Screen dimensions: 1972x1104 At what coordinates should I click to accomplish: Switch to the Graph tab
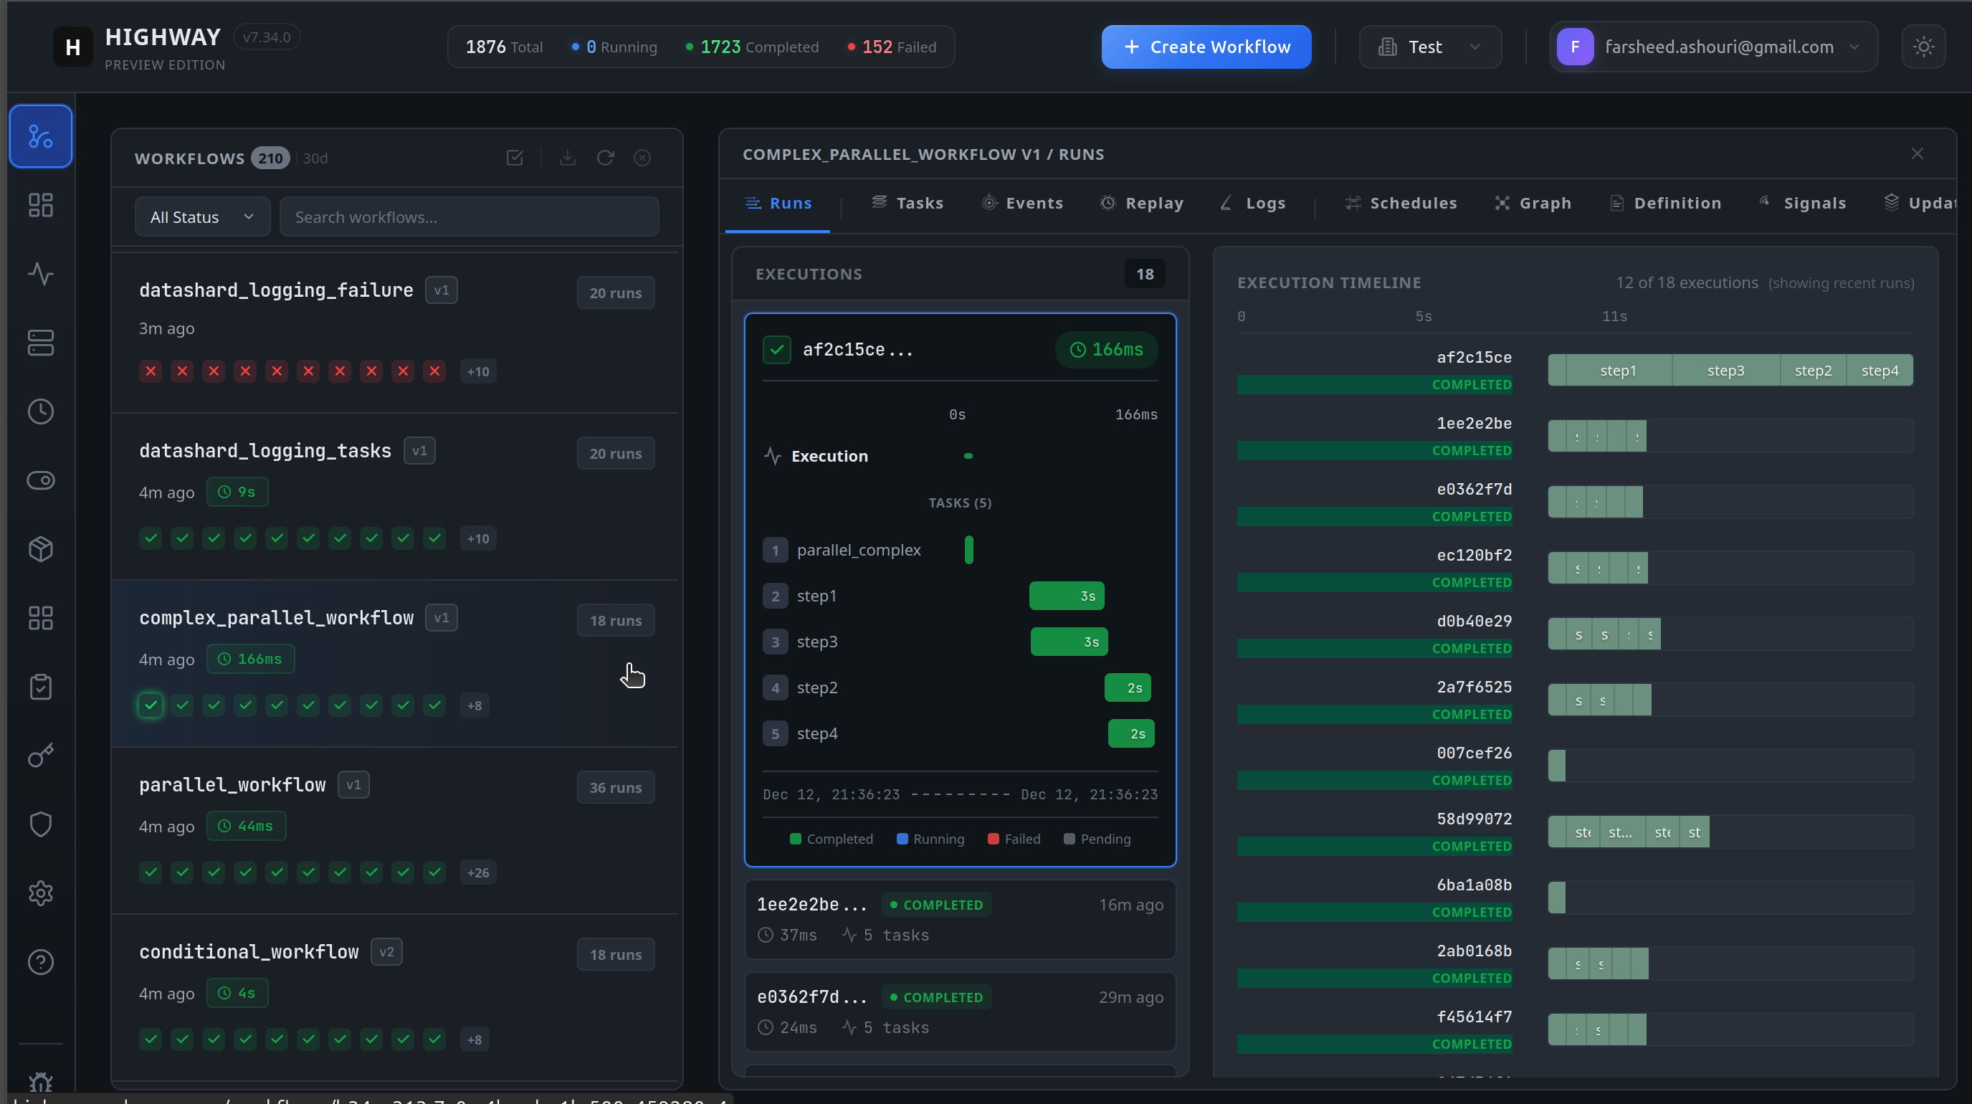(x=1533, y=203)
